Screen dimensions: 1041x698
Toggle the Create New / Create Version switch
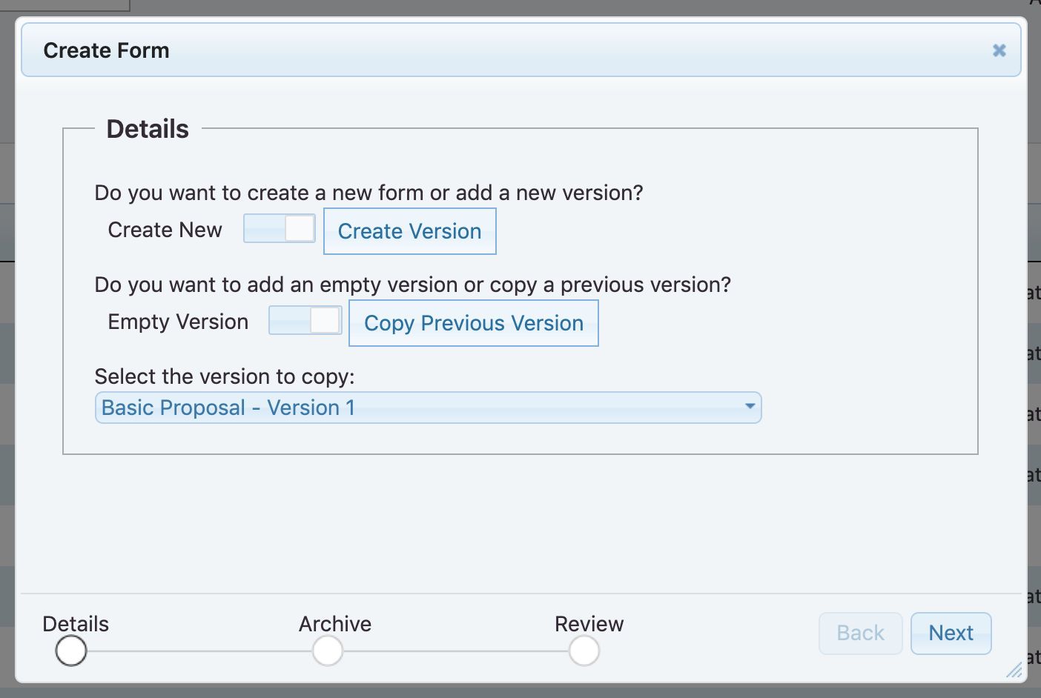(x=280, y=228)
